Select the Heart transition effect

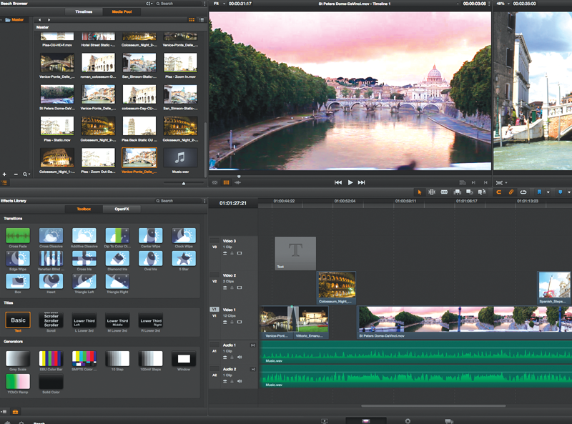tap(51, 281)
